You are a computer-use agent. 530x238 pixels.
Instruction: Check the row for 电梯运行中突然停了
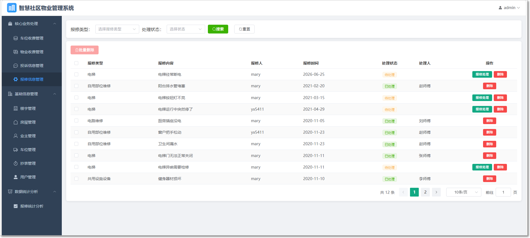click(76, 109)
